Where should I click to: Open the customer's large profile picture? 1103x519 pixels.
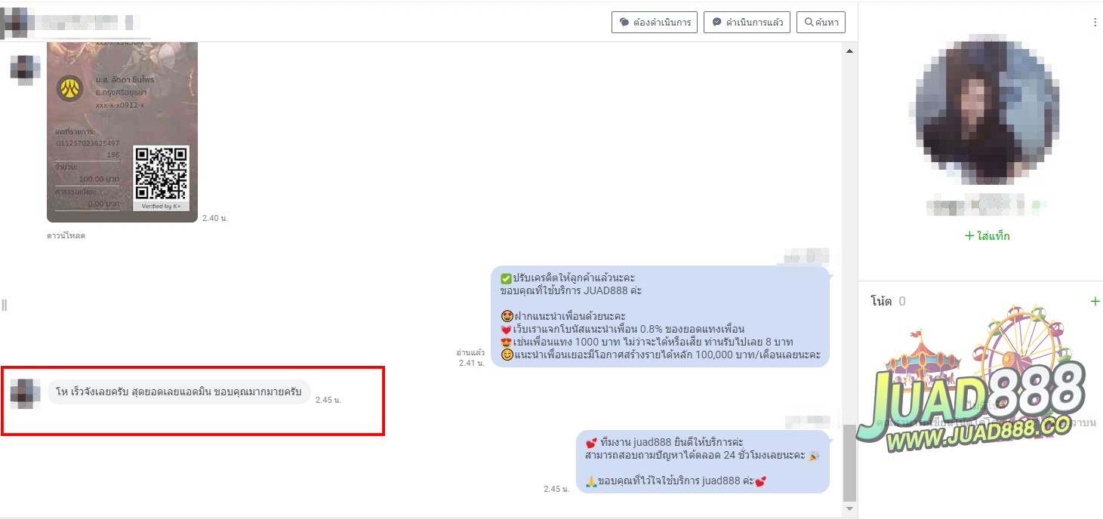(x=987, y=109)
